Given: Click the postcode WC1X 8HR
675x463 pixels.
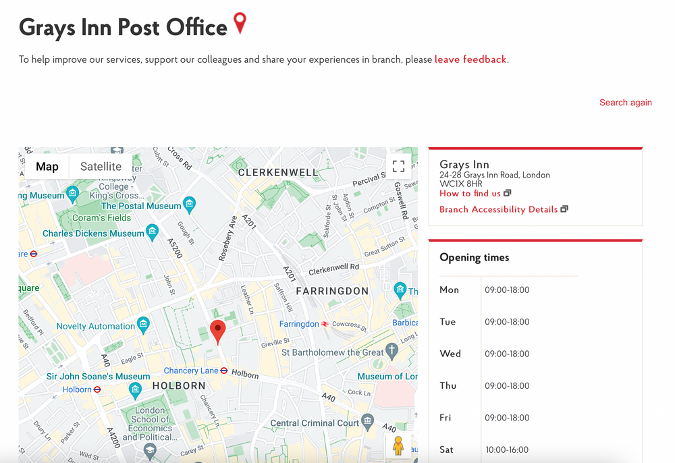Looking at the screenshot, I should coord(461,184).
